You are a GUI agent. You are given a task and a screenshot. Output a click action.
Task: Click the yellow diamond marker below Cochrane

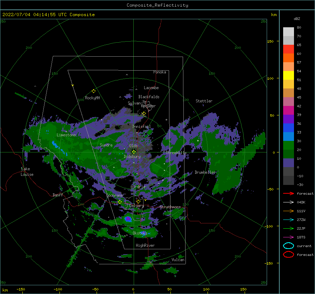pyautogui.click(x=120, y=202)
